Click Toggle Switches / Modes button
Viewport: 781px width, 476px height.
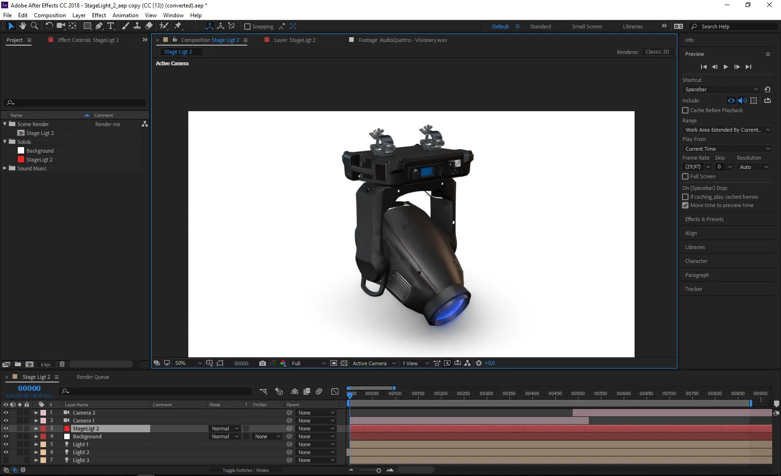point(245,470)
